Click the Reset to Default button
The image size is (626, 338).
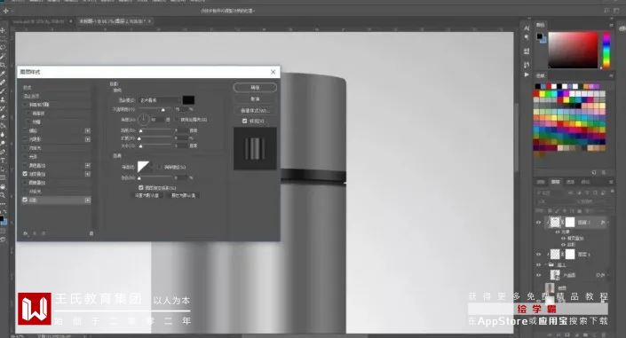[183, 195]
